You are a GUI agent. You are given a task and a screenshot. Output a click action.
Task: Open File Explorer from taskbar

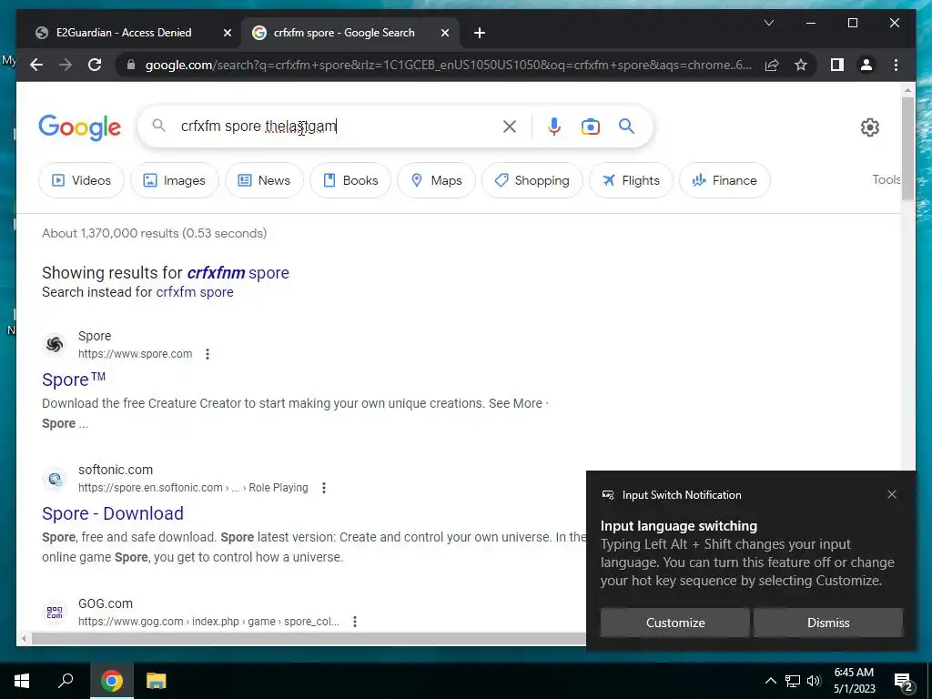(156, 681)
